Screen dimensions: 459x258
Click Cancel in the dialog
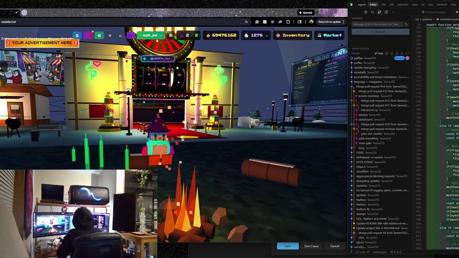tap(335, 246)
